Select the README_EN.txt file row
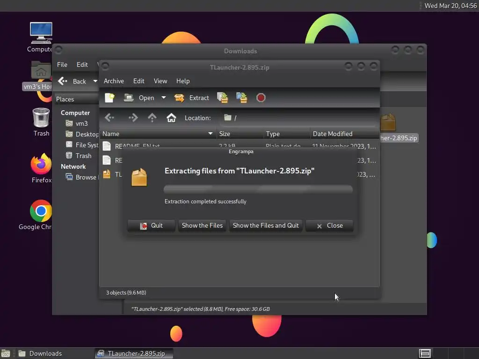479x359 pixels. [239, 146]
